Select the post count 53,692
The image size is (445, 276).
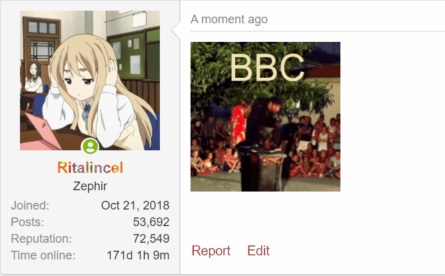151,222
